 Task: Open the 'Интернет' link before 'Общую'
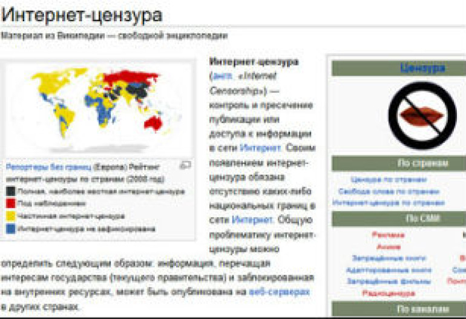(252, 220)
